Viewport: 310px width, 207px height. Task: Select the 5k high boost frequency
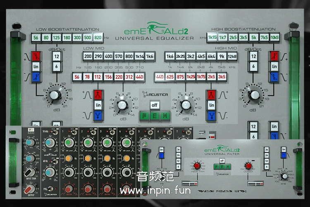coord(254,37)
